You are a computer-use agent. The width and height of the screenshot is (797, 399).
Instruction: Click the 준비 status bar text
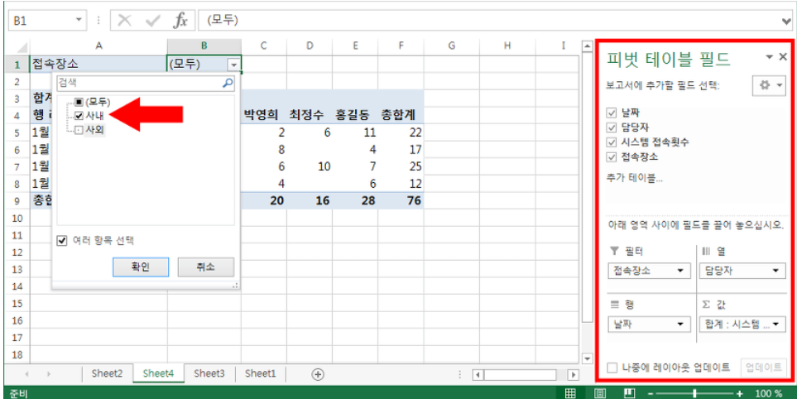click(18, 393)
